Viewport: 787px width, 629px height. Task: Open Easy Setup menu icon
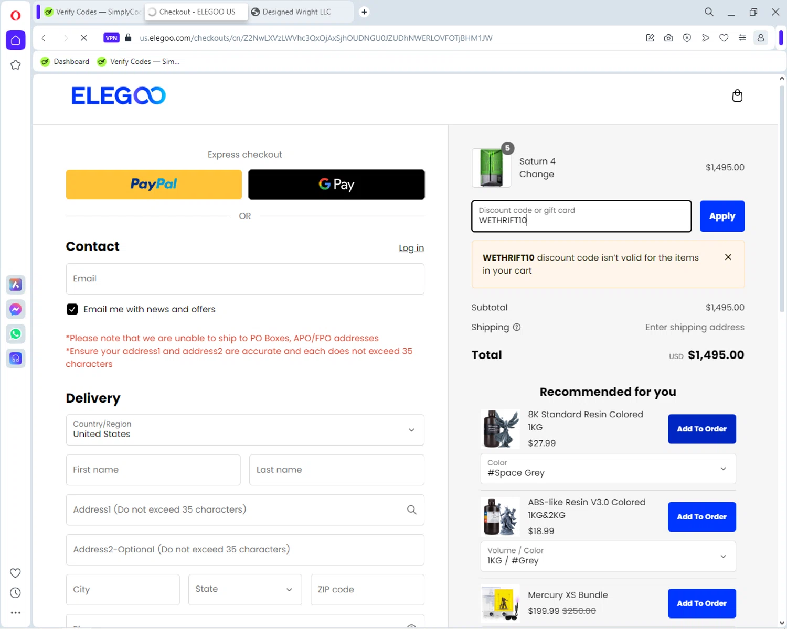click(x=742, y=38)
